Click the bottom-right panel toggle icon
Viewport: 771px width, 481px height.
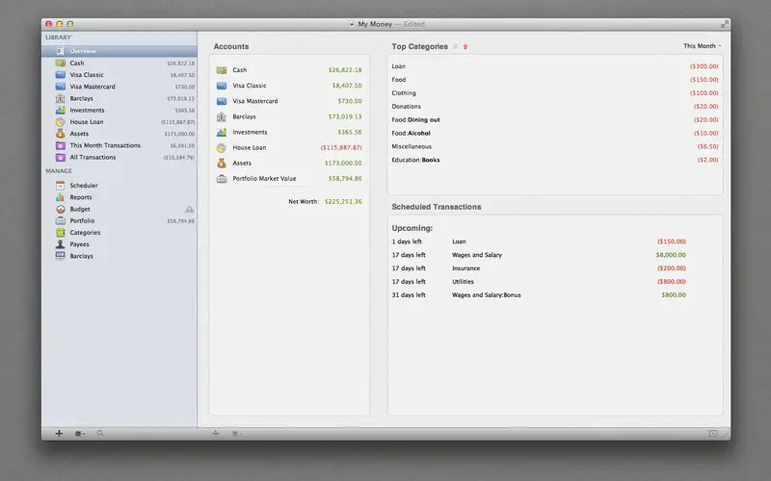(713, 434)
